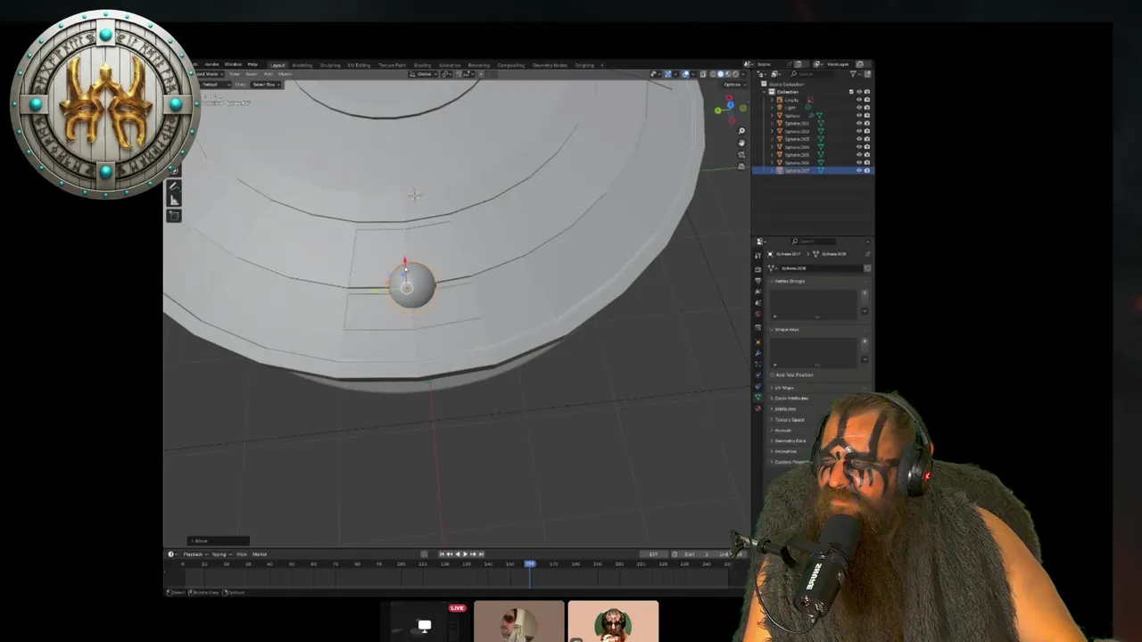This screenshot has width=1142, height=642.
Task: Add a new shape key plus button
Action: [865, 342]
